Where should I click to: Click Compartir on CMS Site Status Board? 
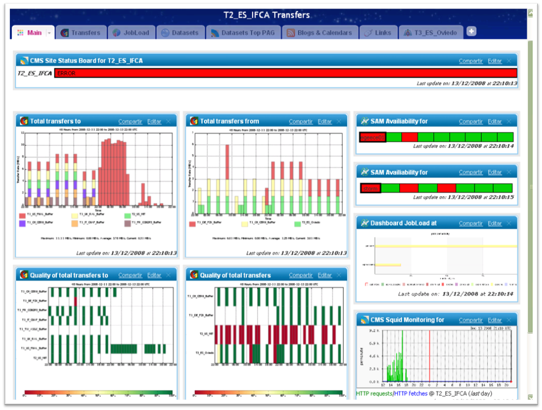coord(470,61)
